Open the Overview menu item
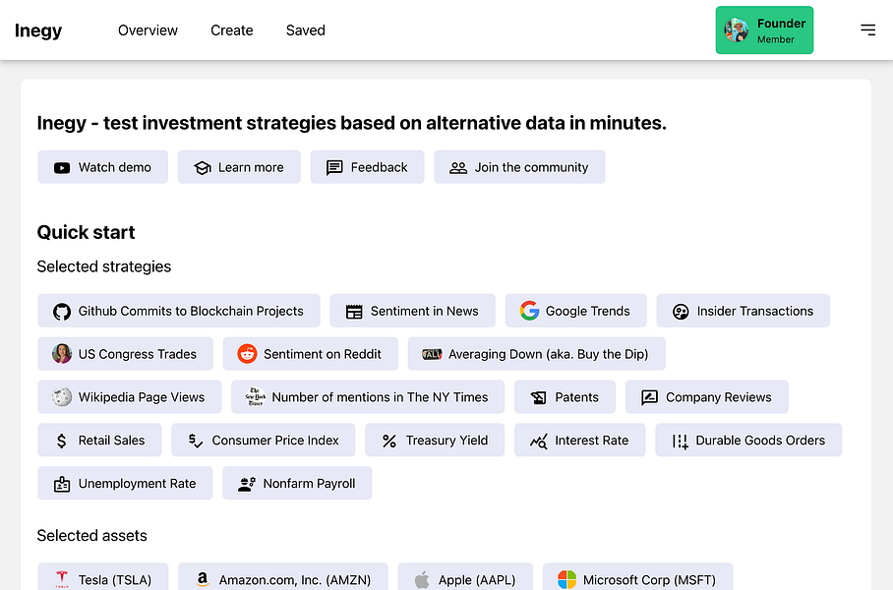This screenshot has height=590, width=893. [x=148, y=30]
